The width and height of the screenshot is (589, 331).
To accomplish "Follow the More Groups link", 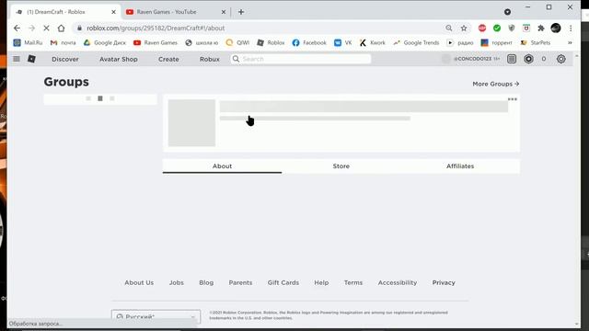I will pos(496,84).
